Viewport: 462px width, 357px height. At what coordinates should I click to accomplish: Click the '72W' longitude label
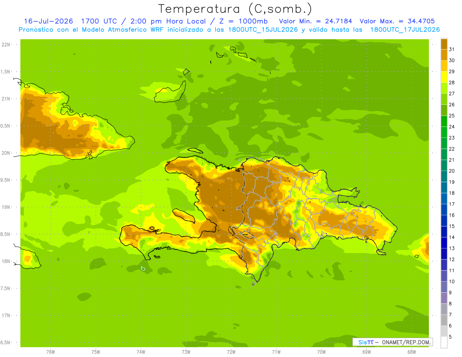click(231, 352)
